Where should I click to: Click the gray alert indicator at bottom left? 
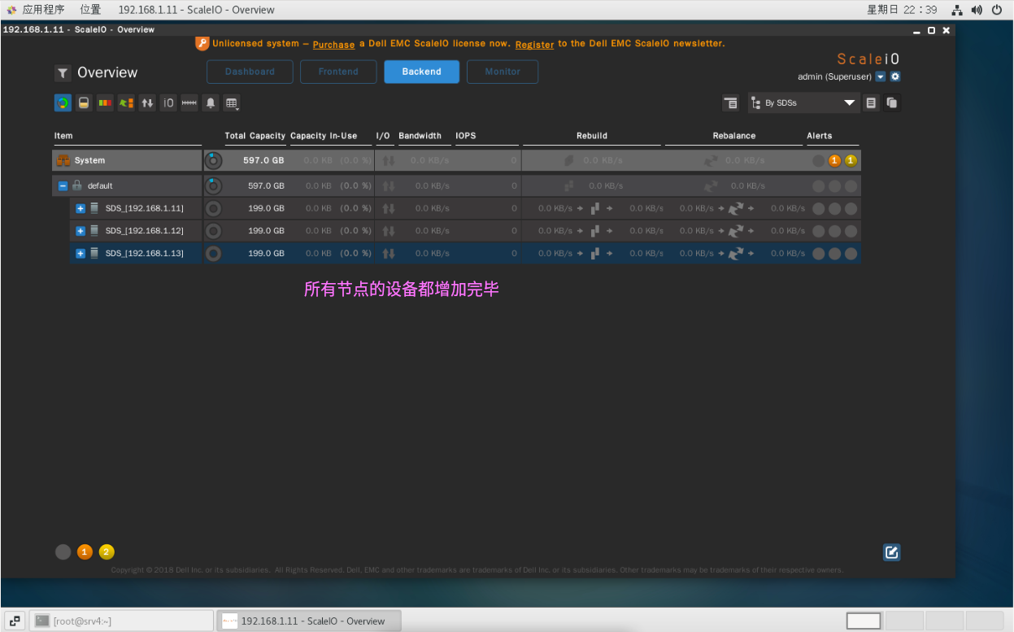point(63,552)
